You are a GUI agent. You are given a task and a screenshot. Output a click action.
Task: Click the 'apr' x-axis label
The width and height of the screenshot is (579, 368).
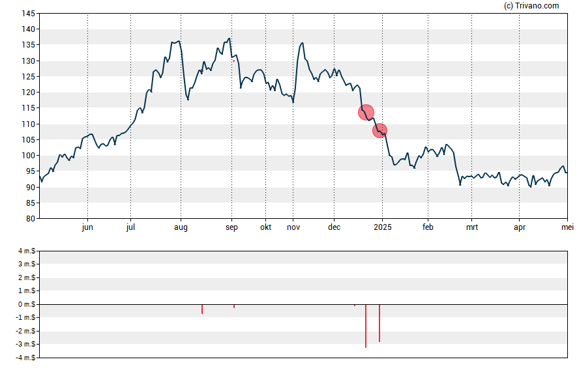coord(519,227)
